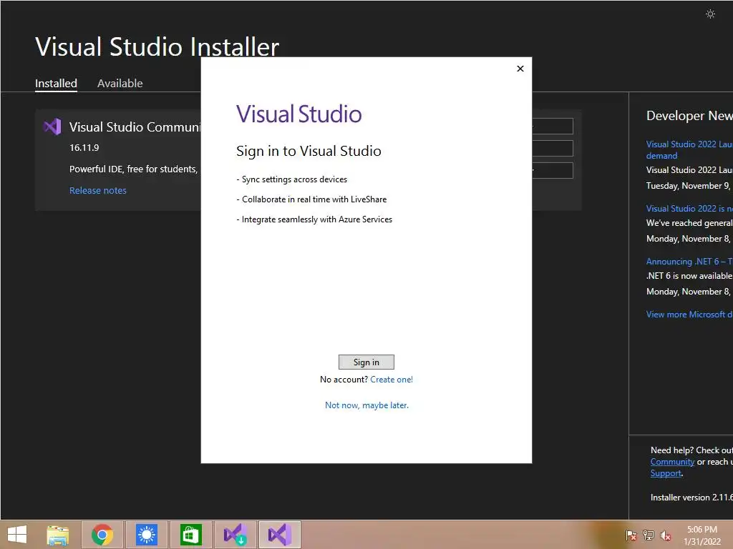The width and height of the screenshot is (733, 549).
Task: Open the Release notes link
Action: (x=97, y=190)
